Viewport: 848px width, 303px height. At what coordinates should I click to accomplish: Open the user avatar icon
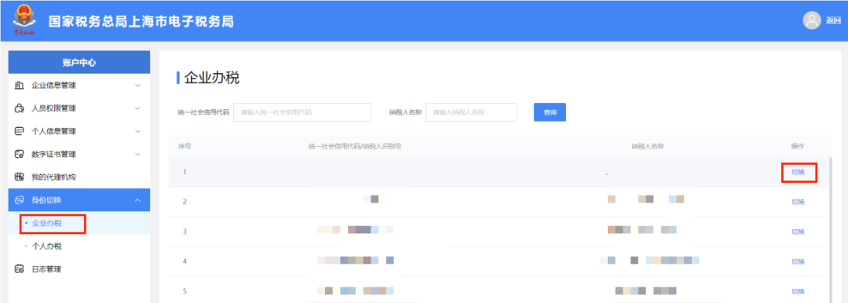(x=812, y=20)
